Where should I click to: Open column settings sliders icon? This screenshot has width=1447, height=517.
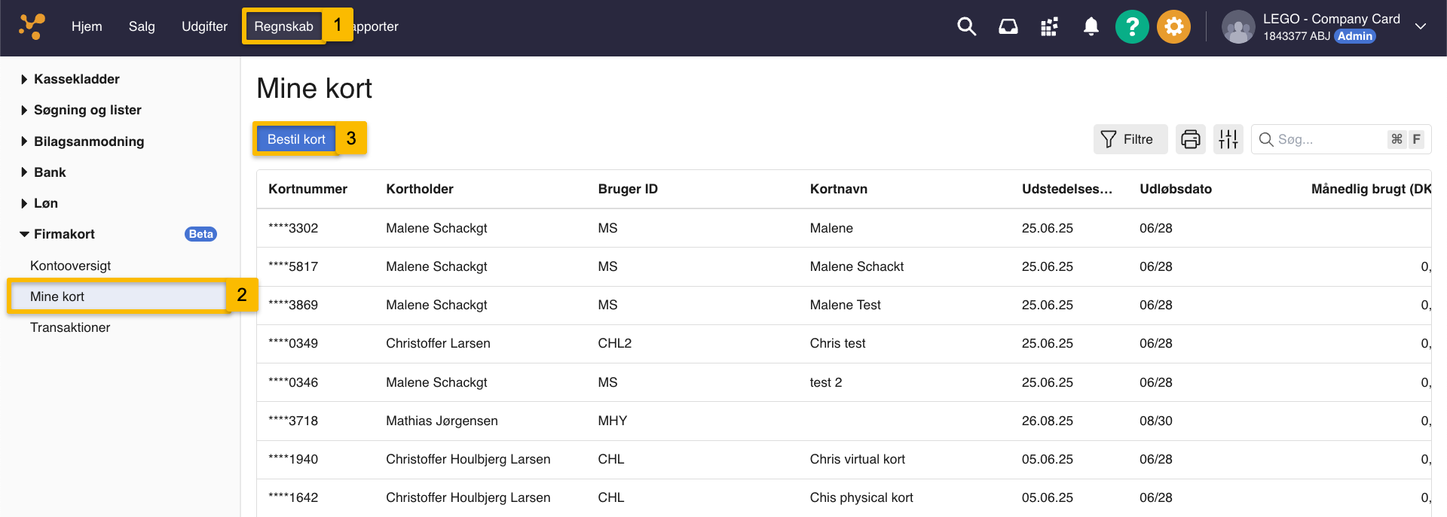[x=1228, y=139]
